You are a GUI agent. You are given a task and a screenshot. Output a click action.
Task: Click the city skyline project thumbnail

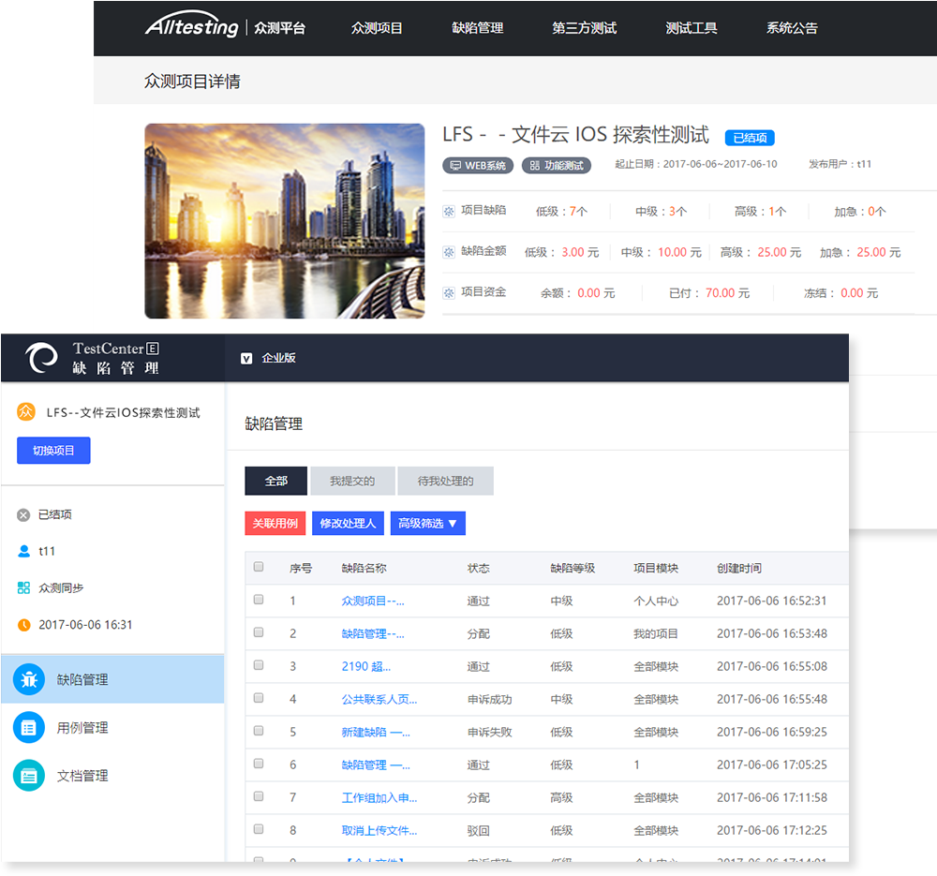284,221
